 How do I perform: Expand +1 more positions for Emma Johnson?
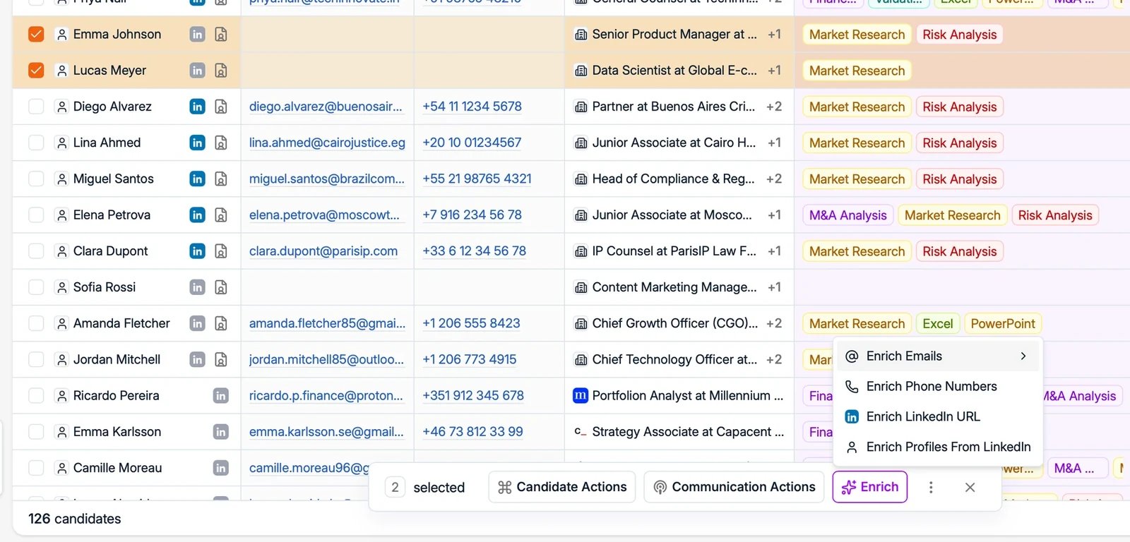tap(775, 34)
